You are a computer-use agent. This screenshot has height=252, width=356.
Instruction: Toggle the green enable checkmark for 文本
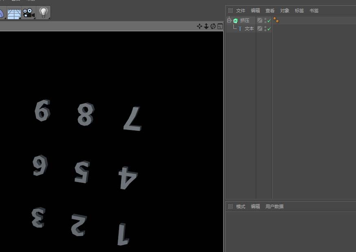(269, 29)
